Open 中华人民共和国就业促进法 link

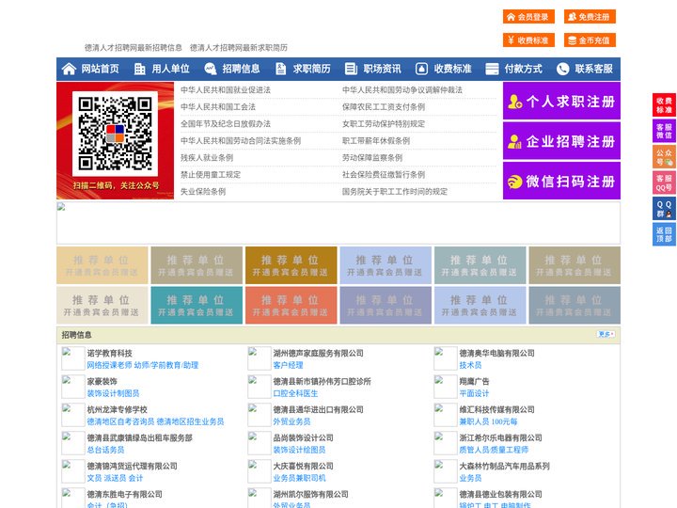226,90
